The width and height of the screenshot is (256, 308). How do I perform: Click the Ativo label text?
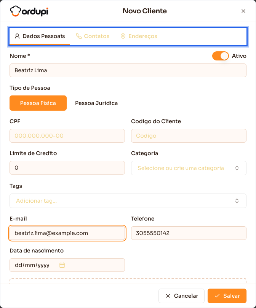click(x=239, y=56)
